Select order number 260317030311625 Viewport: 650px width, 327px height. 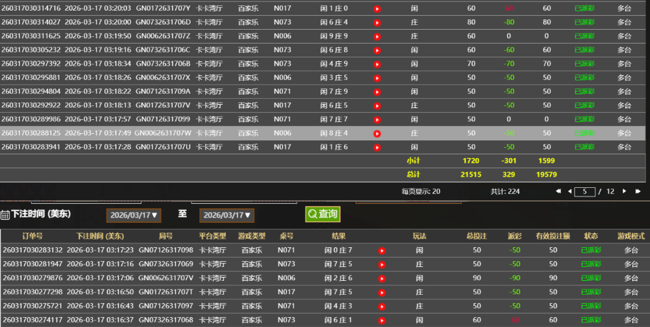30,36
